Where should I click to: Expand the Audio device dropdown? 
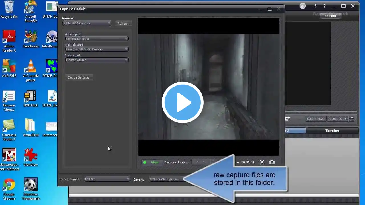pyautogui.click(x=97, y=49)
